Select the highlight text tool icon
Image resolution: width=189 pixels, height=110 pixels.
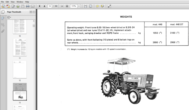coord(102,6)
